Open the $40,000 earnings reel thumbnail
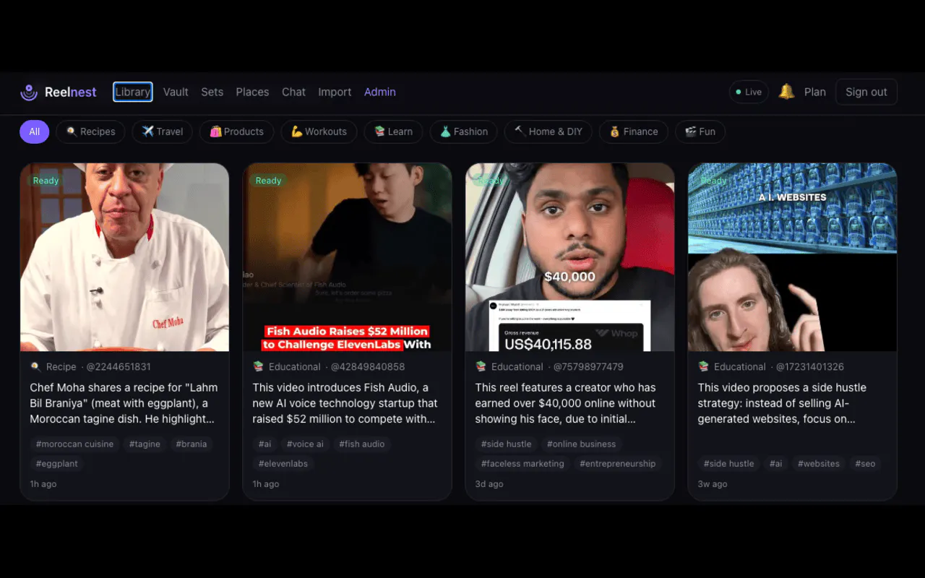This screenshot has width=925, height=578. tap(569, 257)
